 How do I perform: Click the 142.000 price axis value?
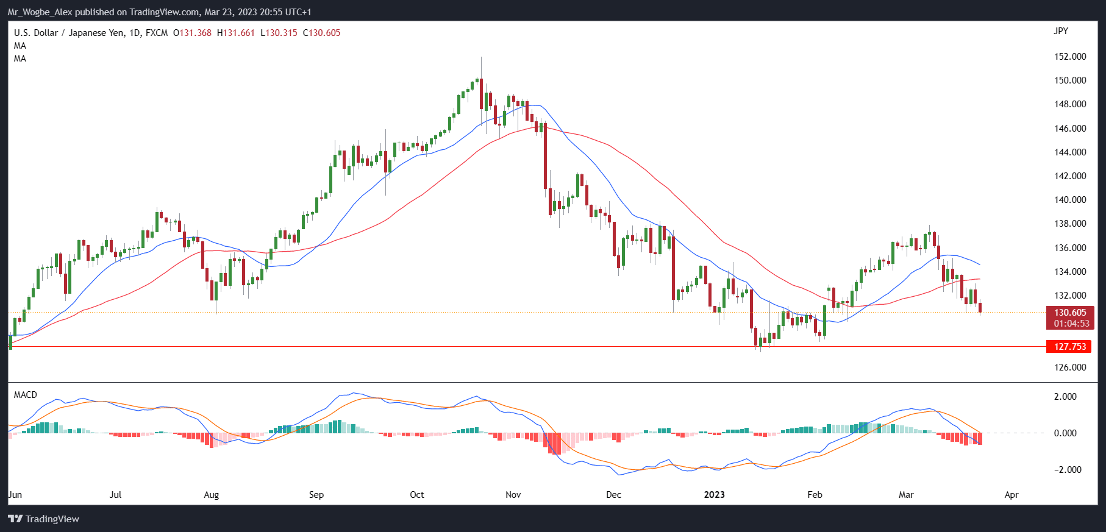tap(1070, 176)
